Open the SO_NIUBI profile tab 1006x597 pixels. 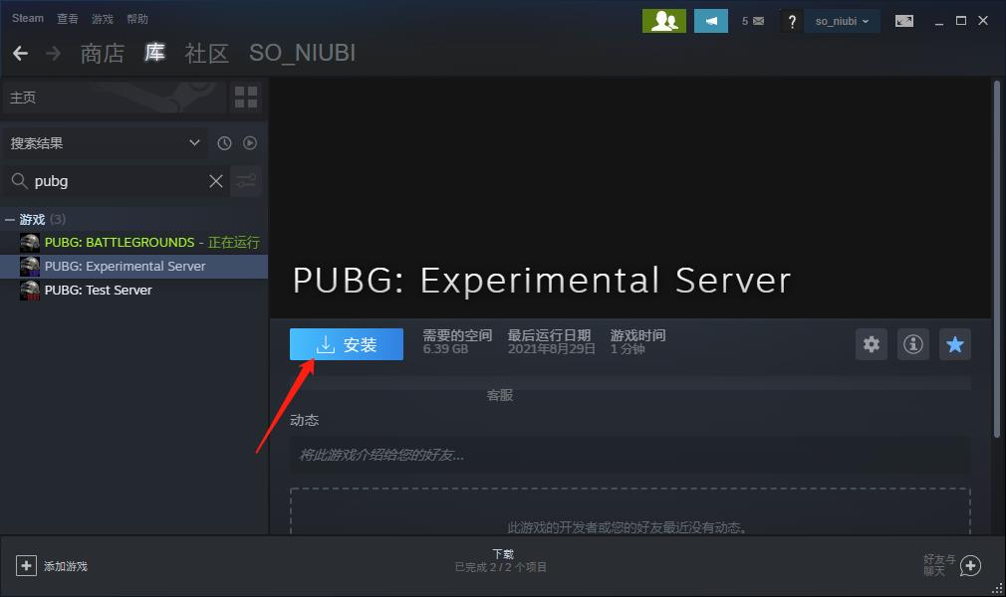pos(302,53)
